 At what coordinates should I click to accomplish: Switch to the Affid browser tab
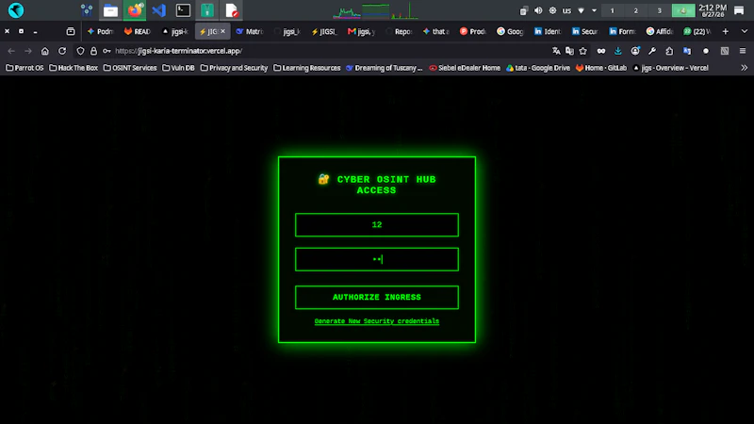[660, 31]
